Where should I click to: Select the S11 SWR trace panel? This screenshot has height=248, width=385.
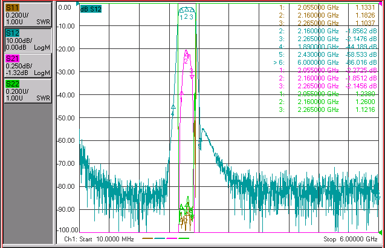click(28, 15)
